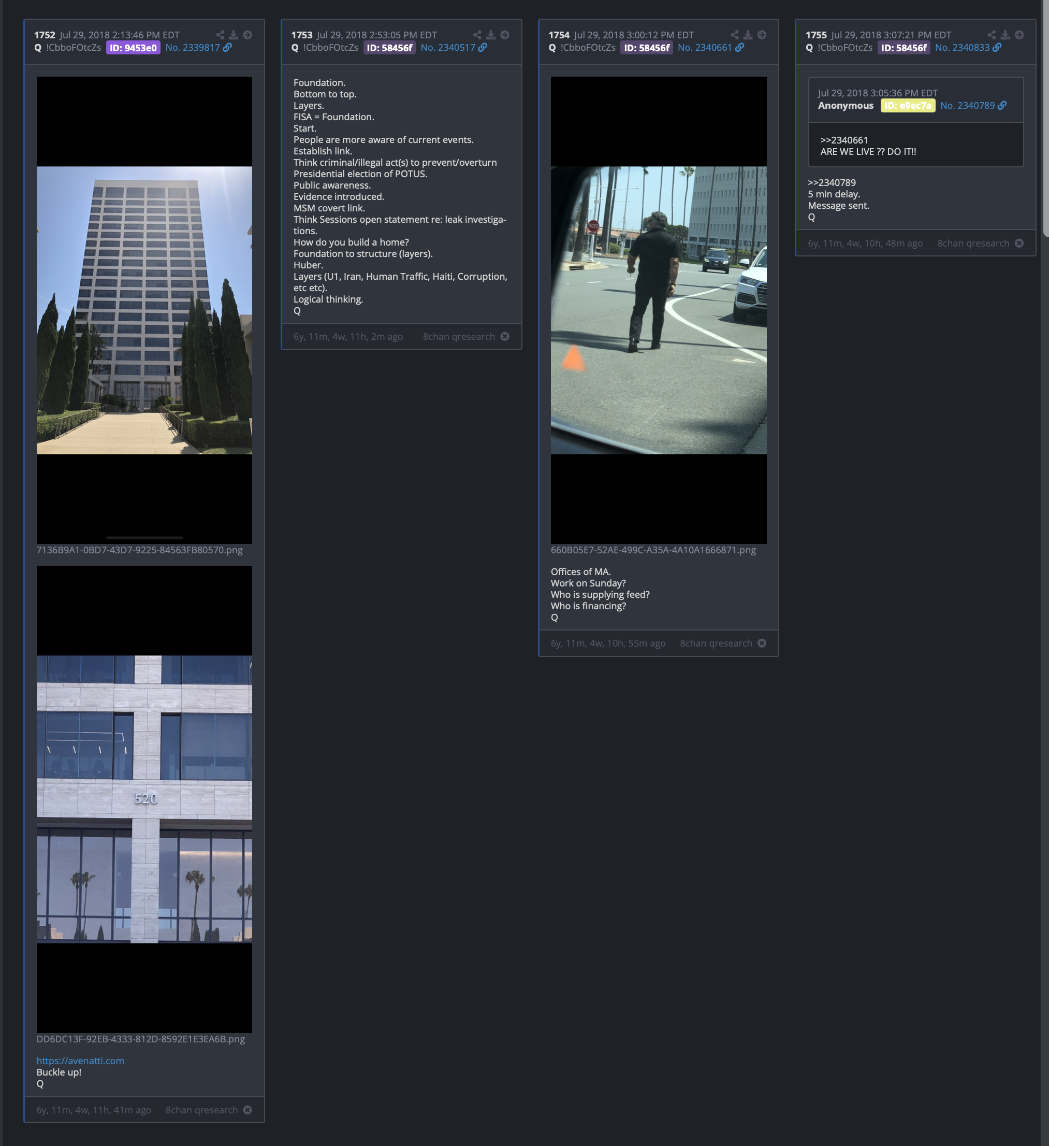This screenshot has height=1146, width=1049.
Task: Click link icon beside No. 2339817
Action: point(227,47)
